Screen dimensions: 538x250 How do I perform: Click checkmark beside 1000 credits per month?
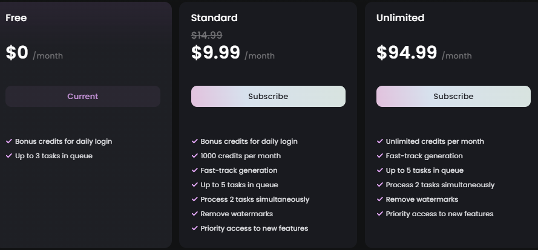(195, 156)
